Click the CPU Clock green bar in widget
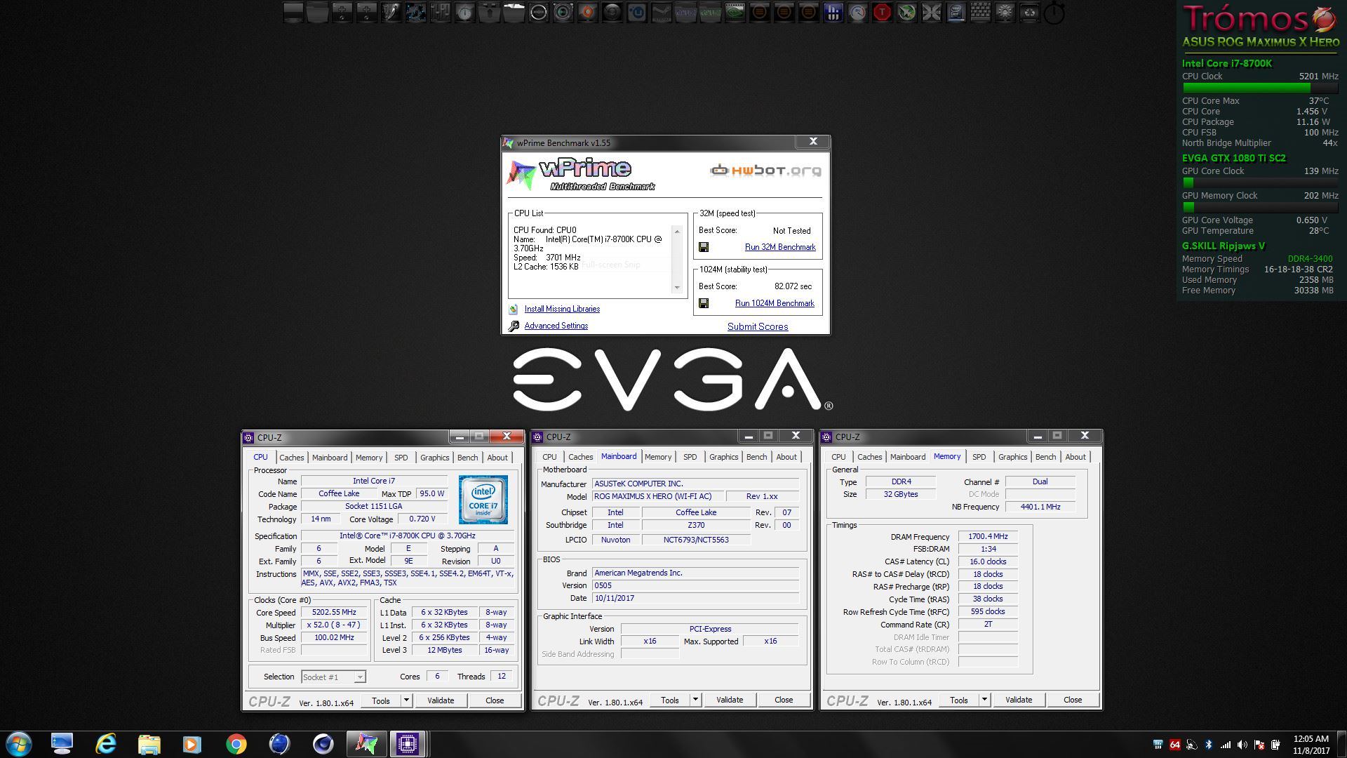The width and height of the screenshot is (1347, 758). [x=1260, y=88]
